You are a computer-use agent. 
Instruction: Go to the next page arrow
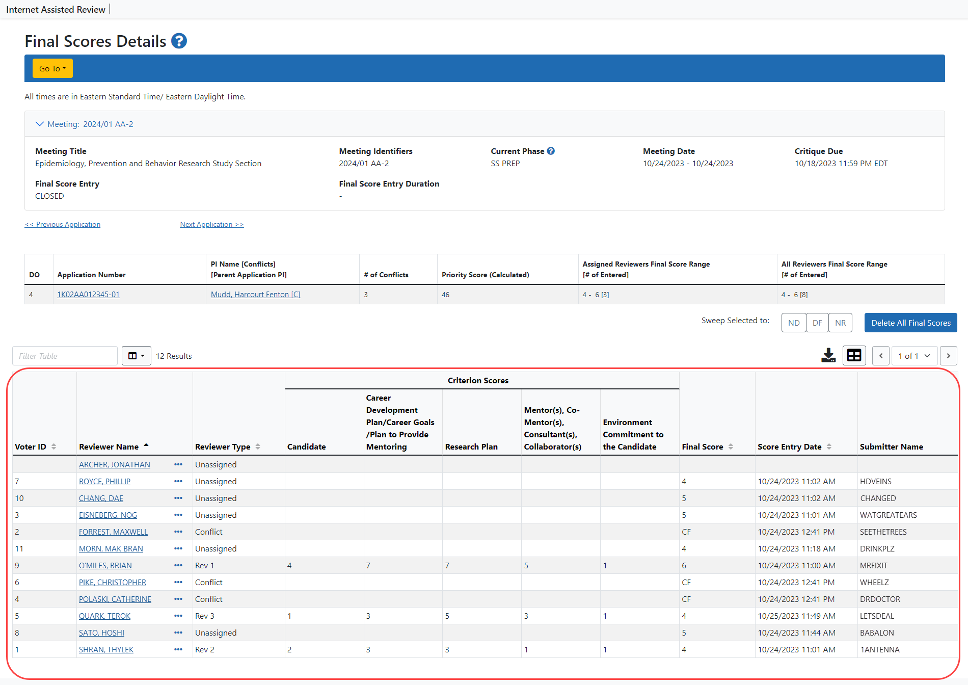pyautogui.click(x=949, y=356)
